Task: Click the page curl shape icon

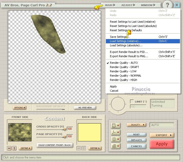Action: pyautogui.click(x=113, y=125)
